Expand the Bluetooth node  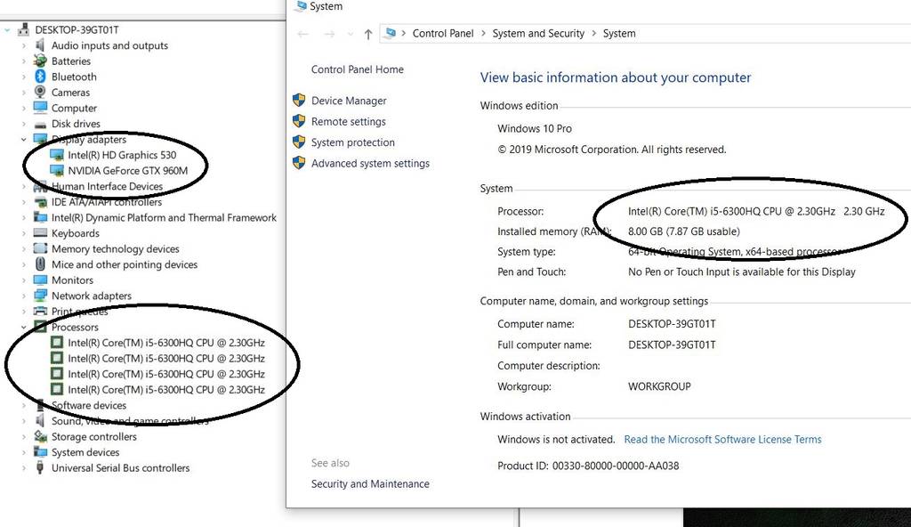point(24,77)
